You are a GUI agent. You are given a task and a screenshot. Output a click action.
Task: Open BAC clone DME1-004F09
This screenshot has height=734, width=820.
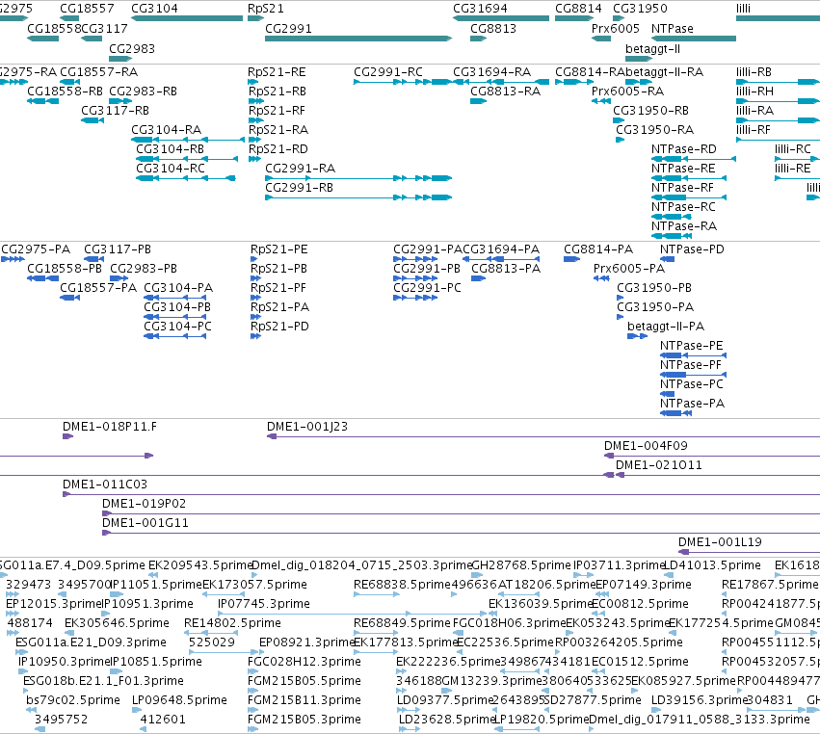point(646,445)
